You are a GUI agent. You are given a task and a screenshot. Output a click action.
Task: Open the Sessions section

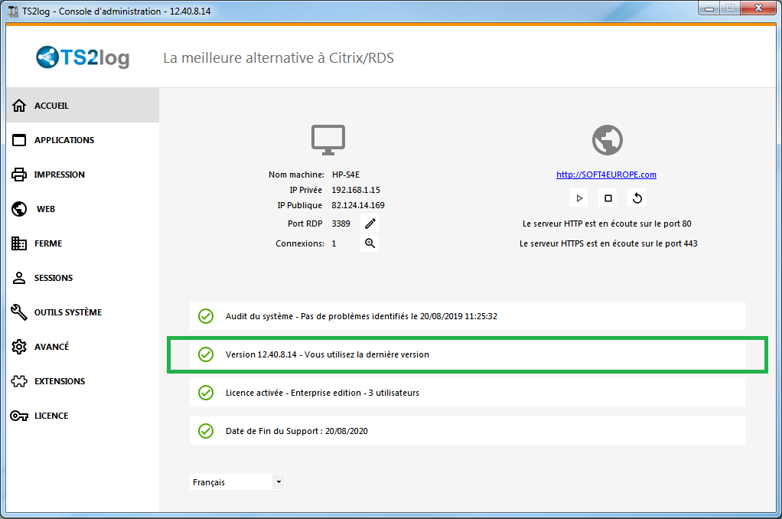[x=83, y=277]
